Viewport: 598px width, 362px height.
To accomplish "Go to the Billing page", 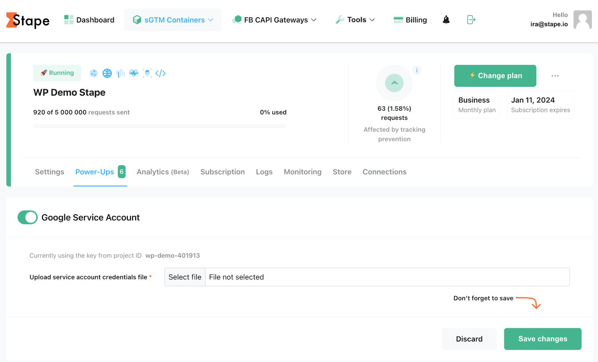I will click(x=410, y=20).
